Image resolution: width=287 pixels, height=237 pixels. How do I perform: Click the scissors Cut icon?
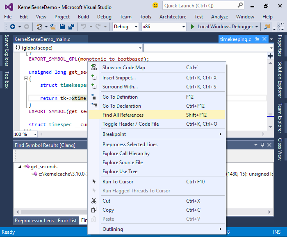(x=94, y=201)
